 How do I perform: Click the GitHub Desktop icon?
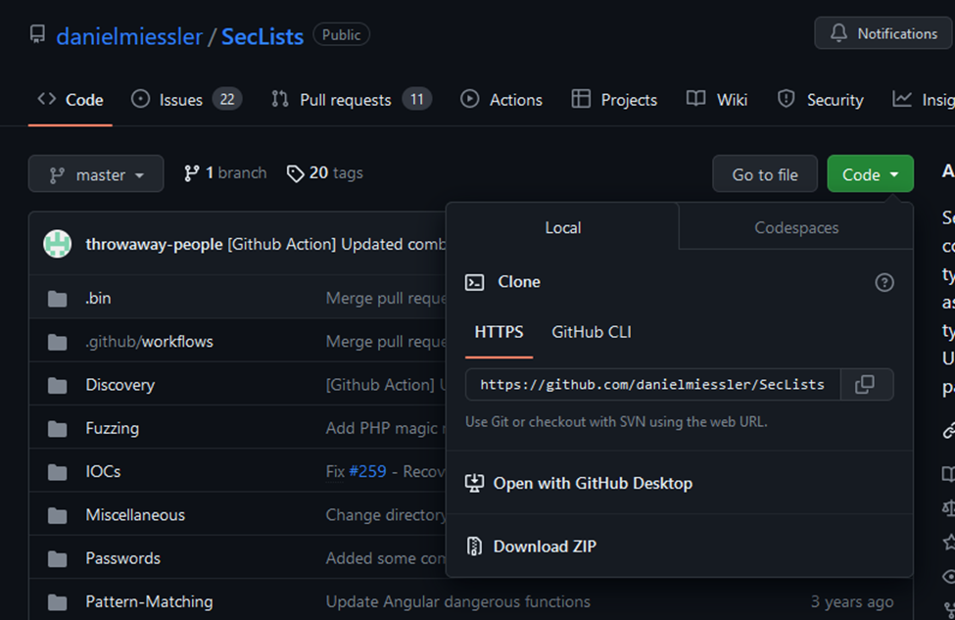tap(474, 483)
